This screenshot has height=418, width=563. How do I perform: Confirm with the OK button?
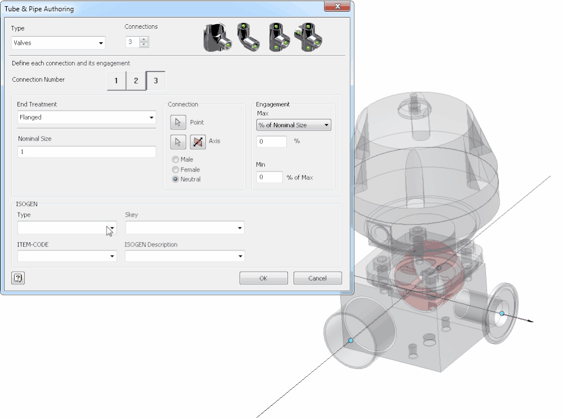coord(264,278)
